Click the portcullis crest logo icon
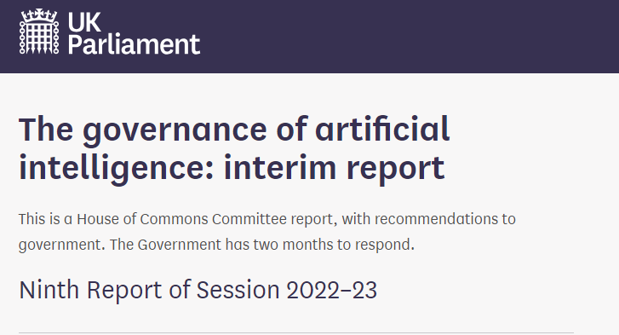Image resolution: width=619 pixels, height=335 pixels. pos(39,32)
